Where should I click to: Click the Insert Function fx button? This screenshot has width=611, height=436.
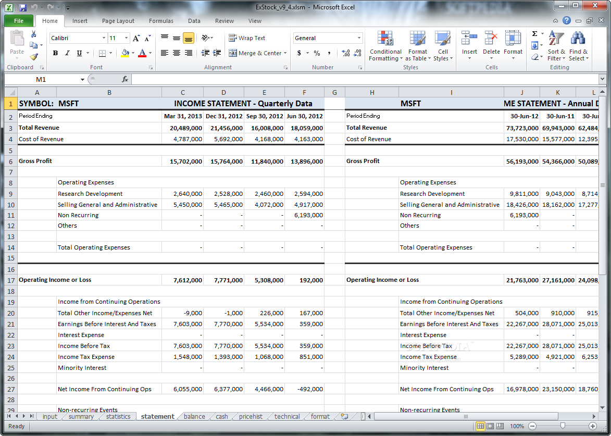[125, 80]
